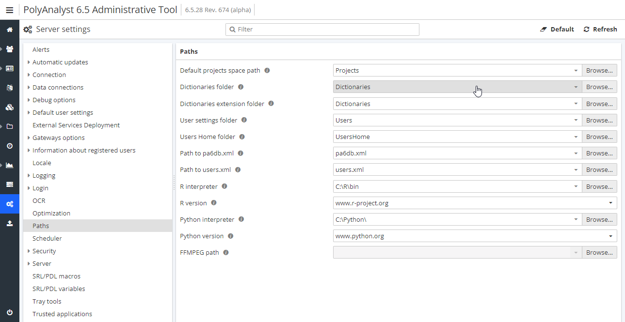
Task: Open the R version dropdown arrow
Action: [x=610, y=203]
